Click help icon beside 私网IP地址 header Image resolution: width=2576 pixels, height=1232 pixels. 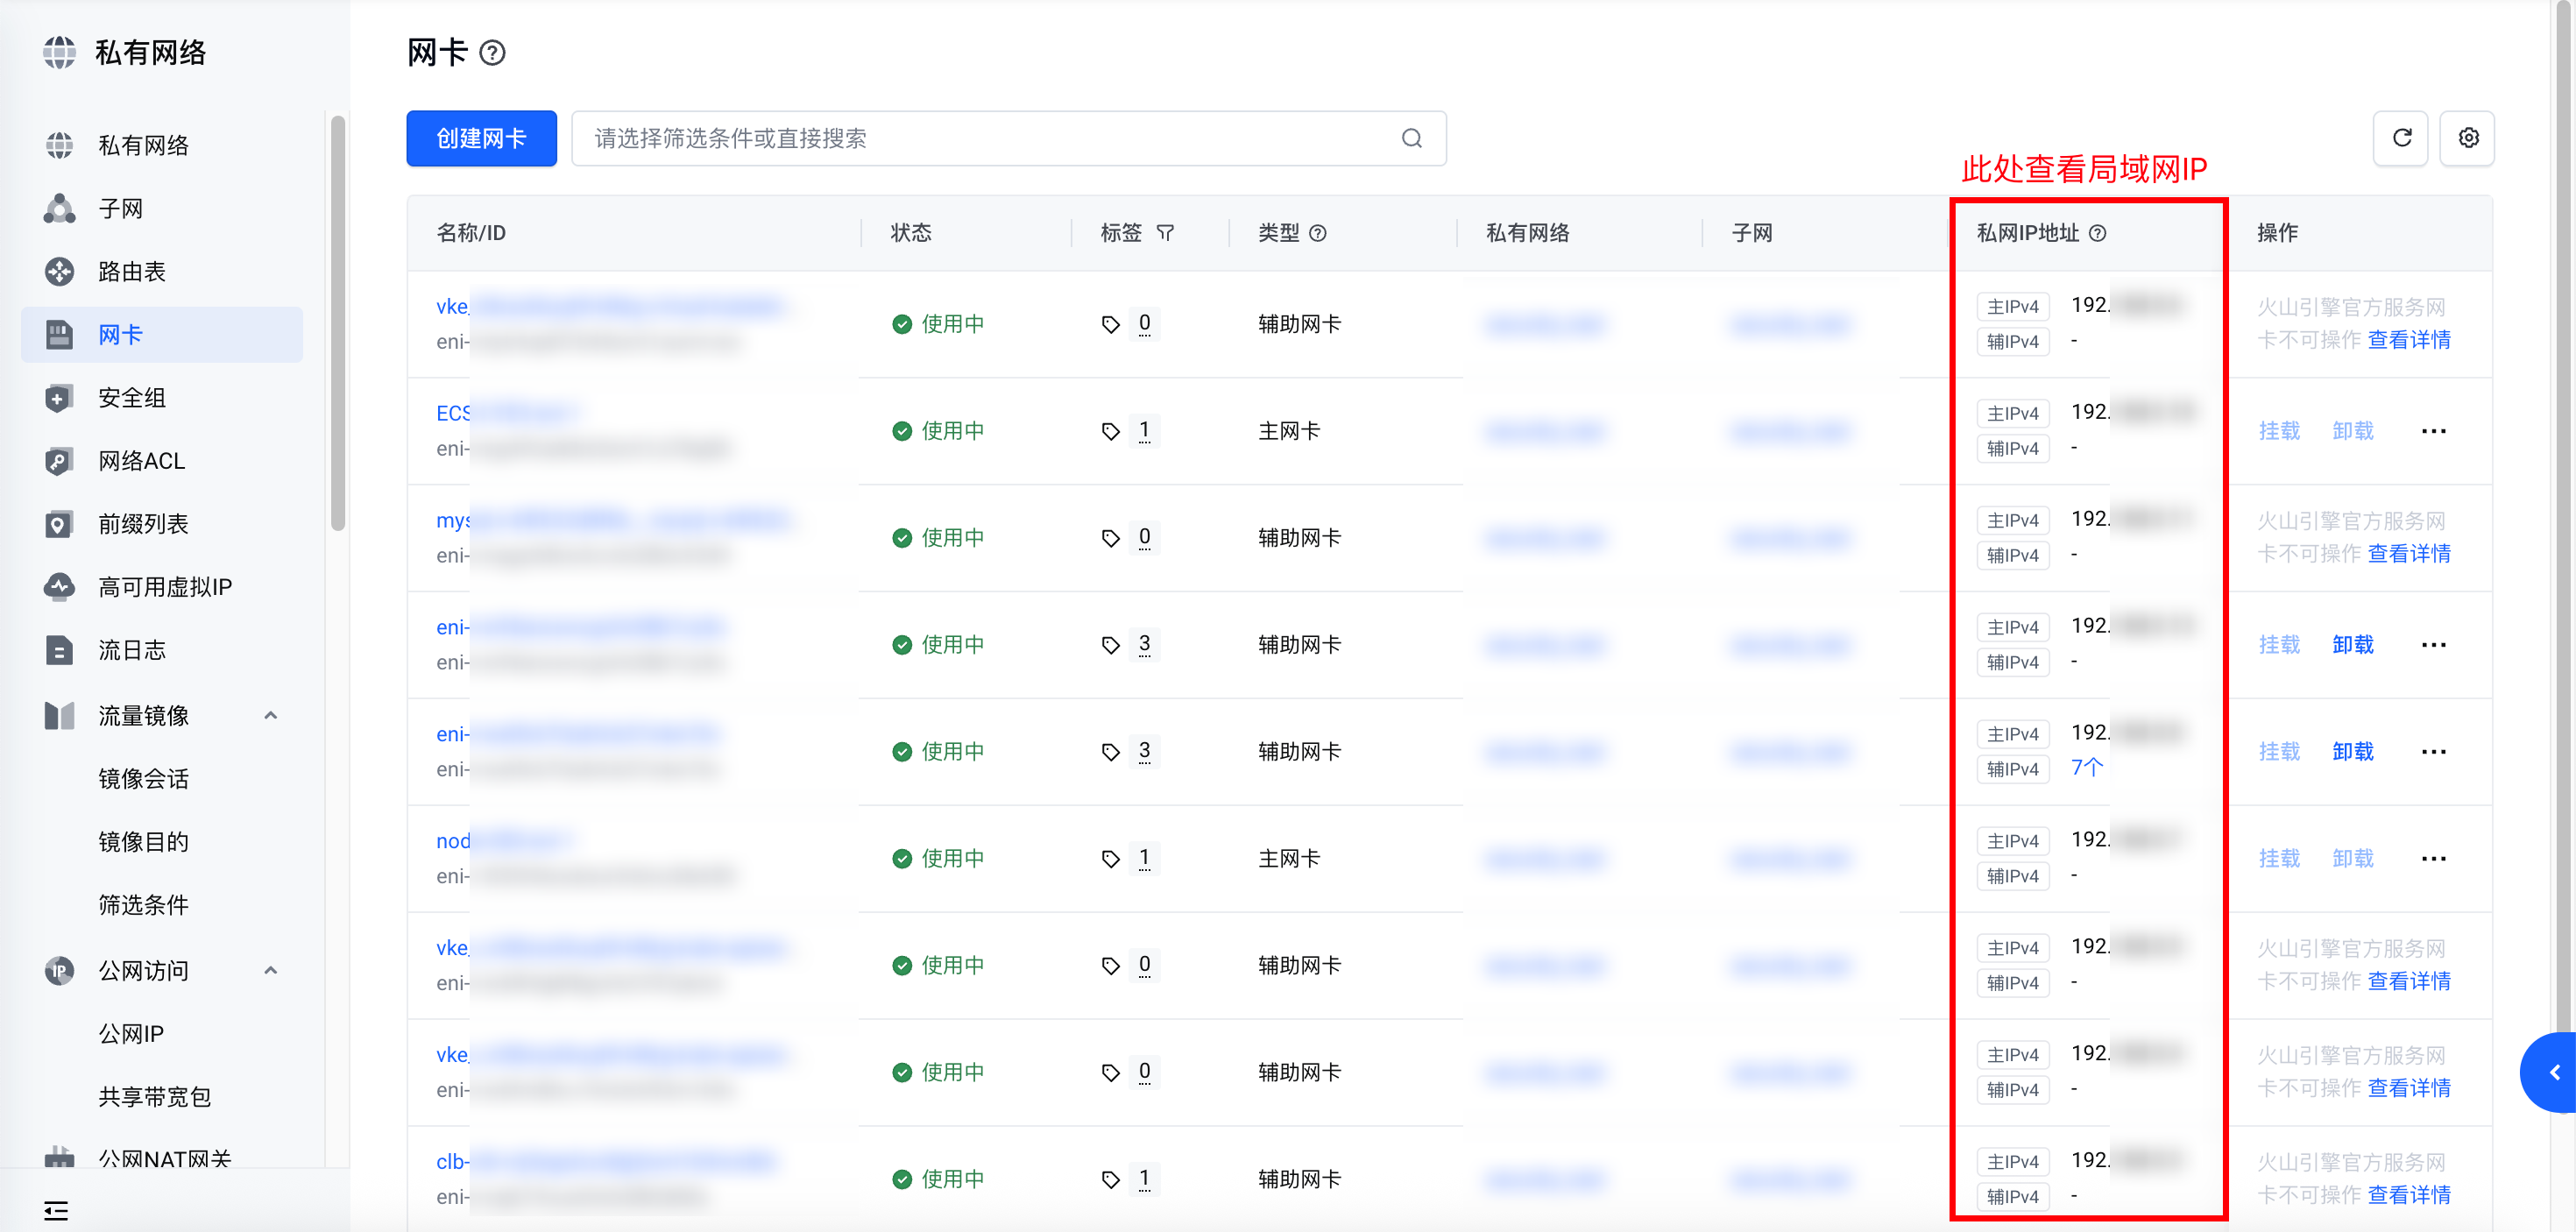pos(2098,233)
